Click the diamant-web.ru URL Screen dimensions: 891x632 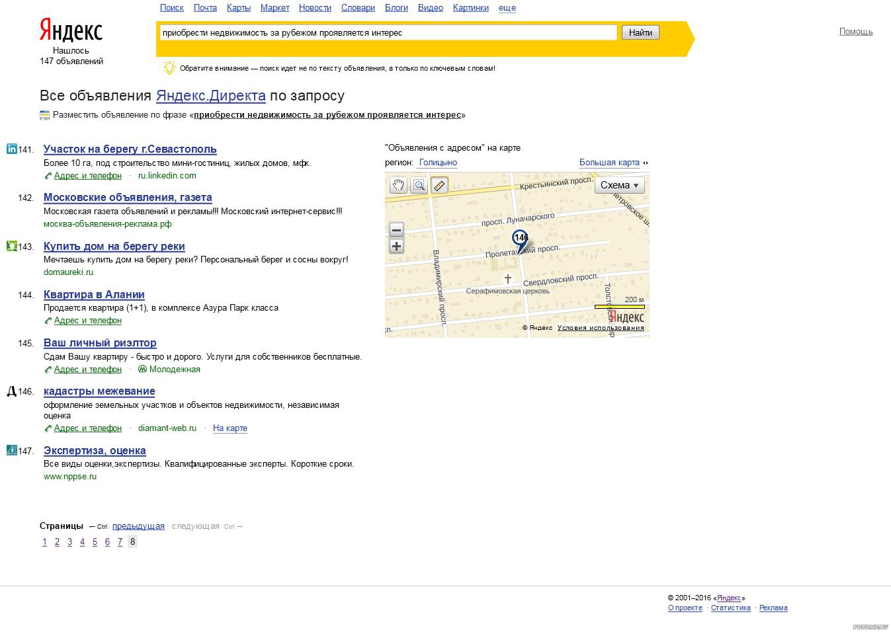pos(167,428)
